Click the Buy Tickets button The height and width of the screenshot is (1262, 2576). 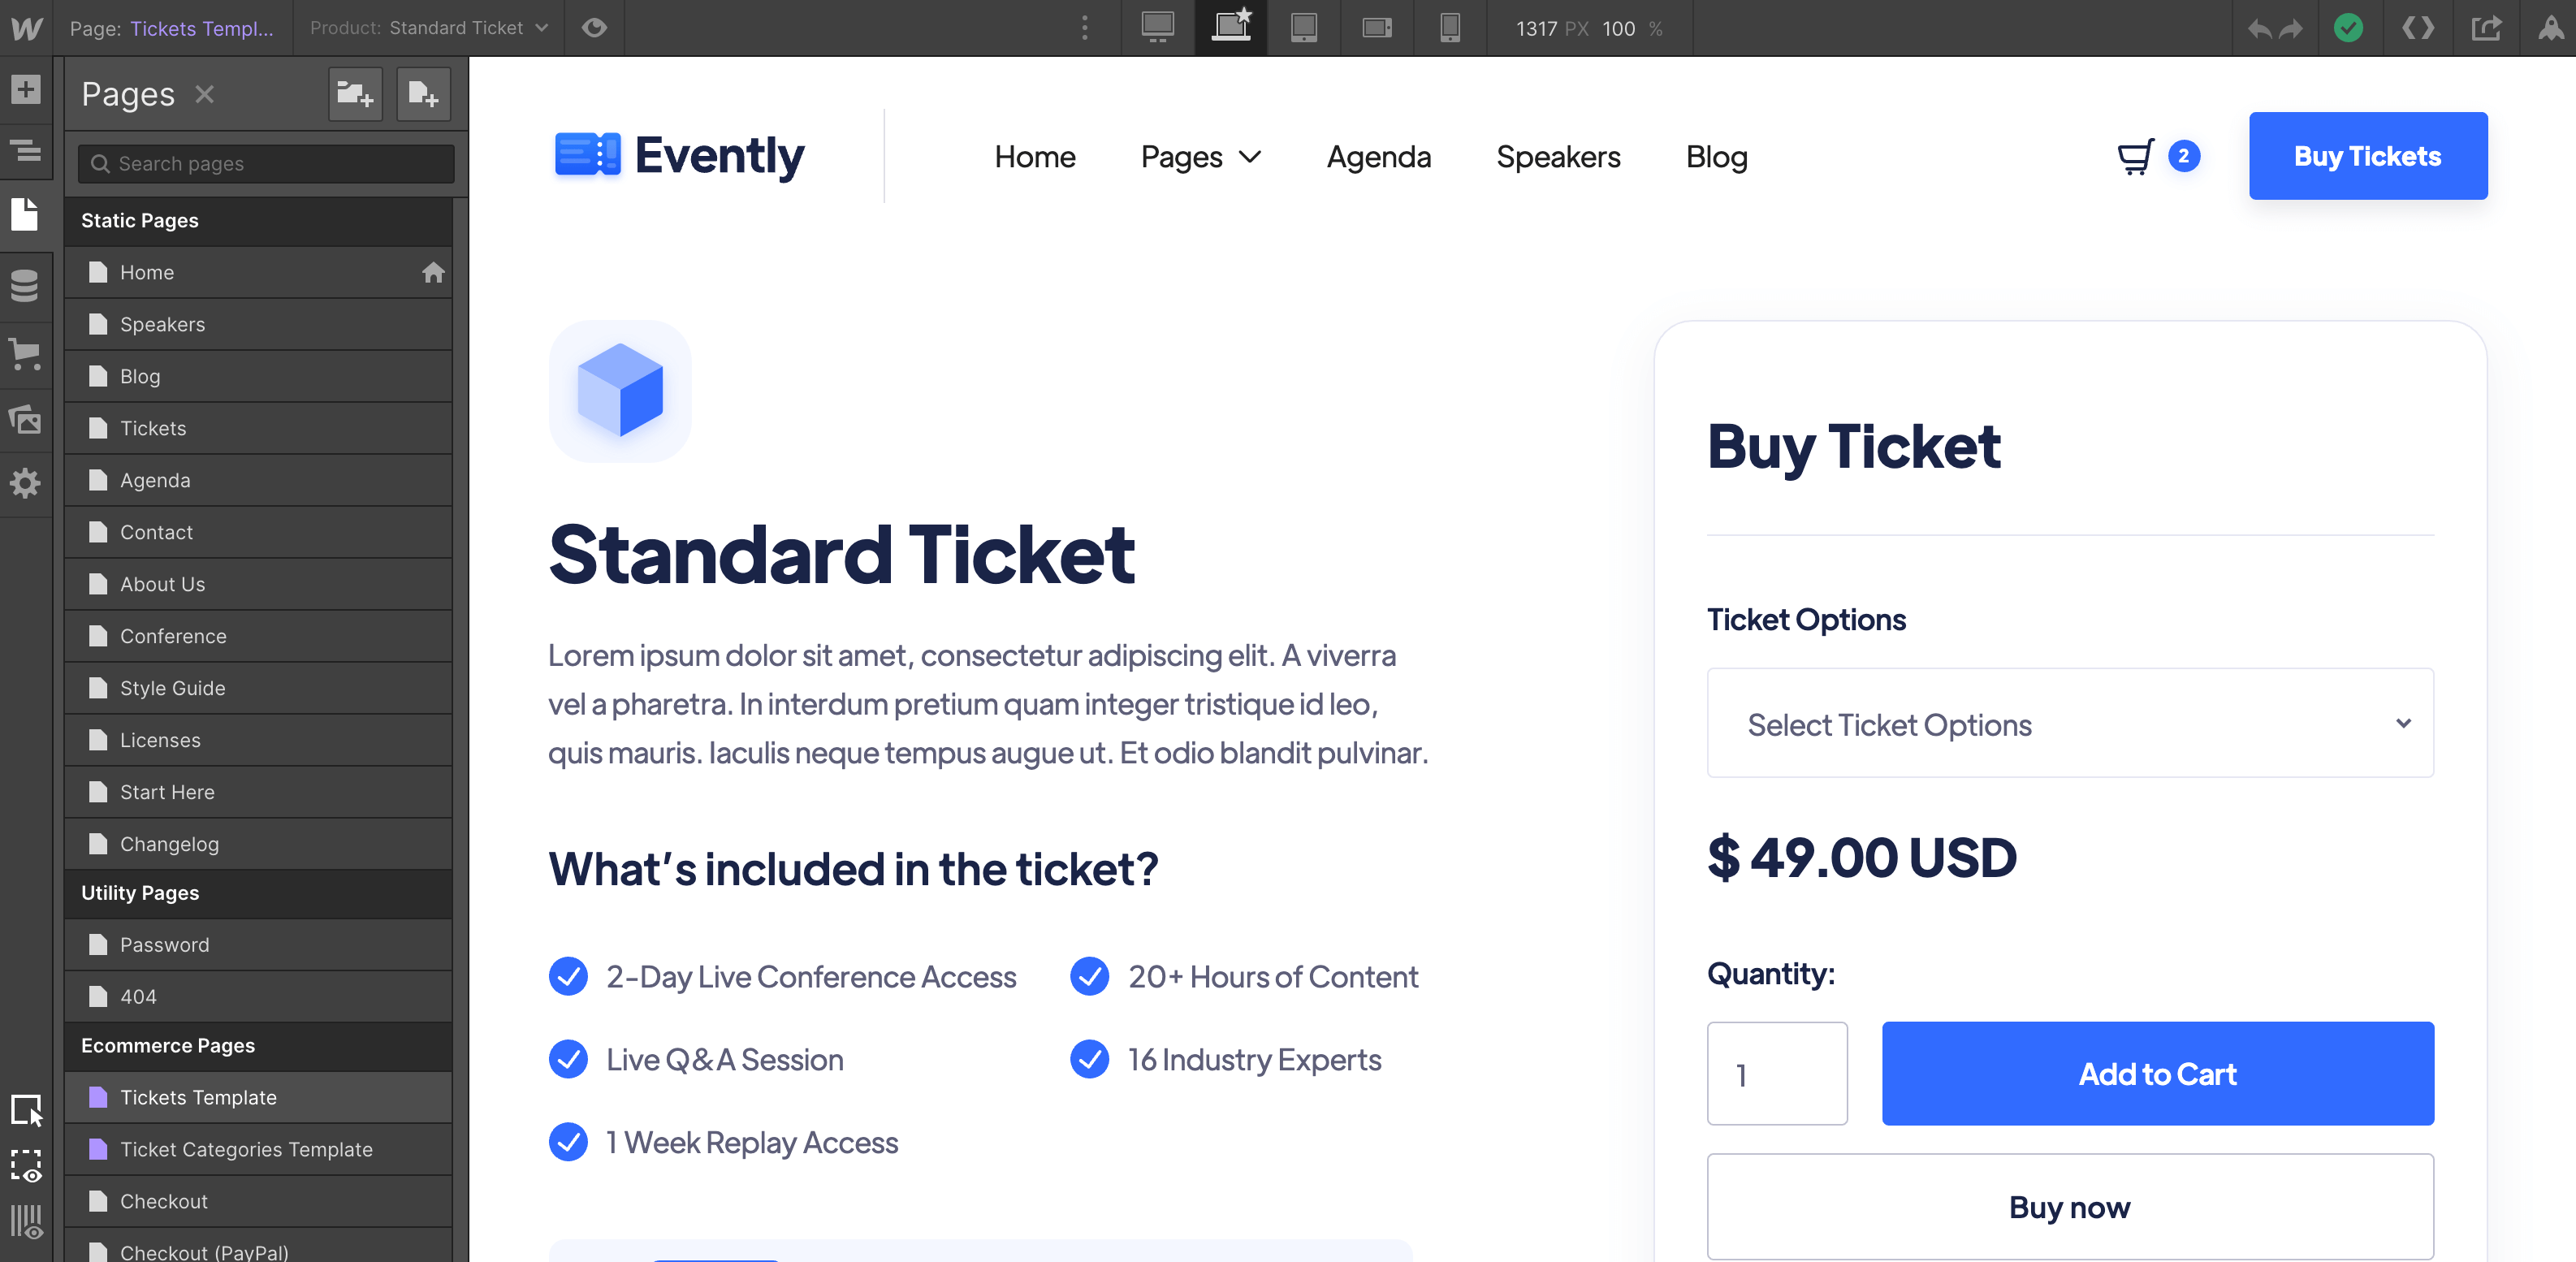[2367, 156]
